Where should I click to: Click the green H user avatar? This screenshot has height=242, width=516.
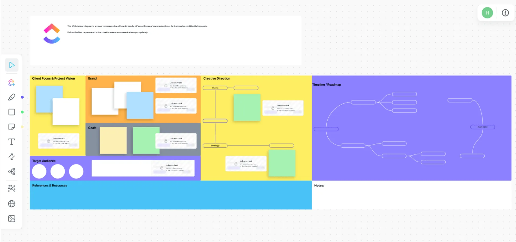point(487,13)
